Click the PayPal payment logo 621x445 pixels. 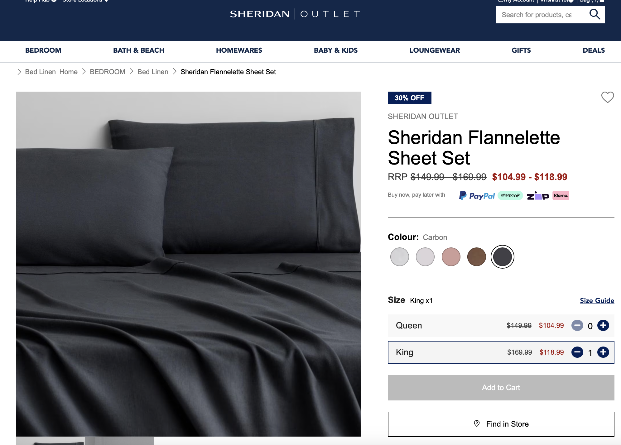click(x=477, y=196)
